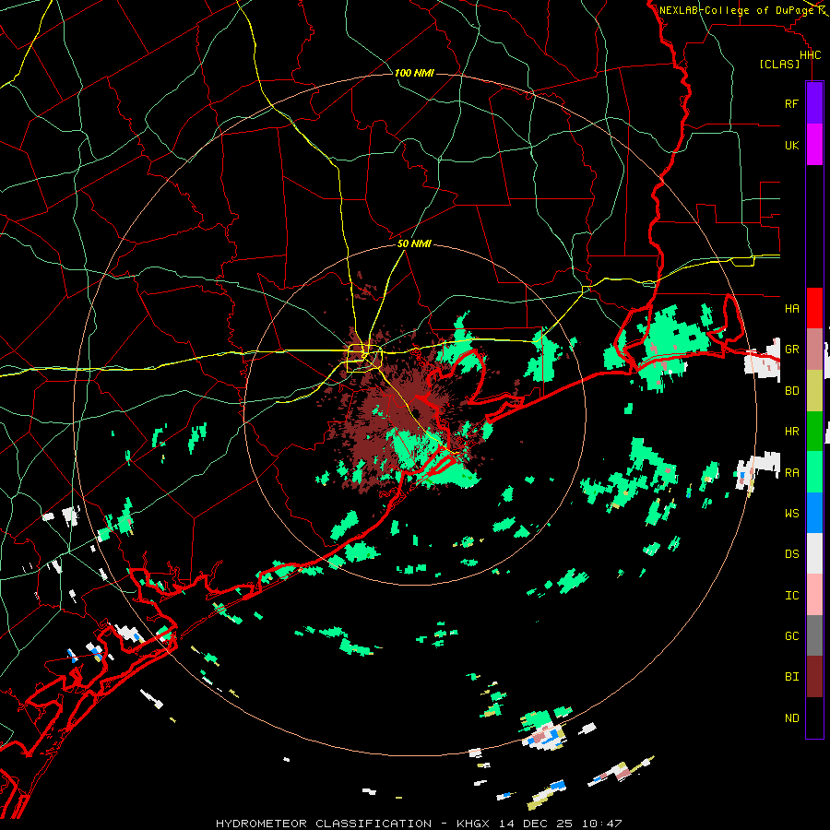The image size is (830, 830).
Task: Click the KHGX radar site identifier
Action: click(x=475, y=824)
